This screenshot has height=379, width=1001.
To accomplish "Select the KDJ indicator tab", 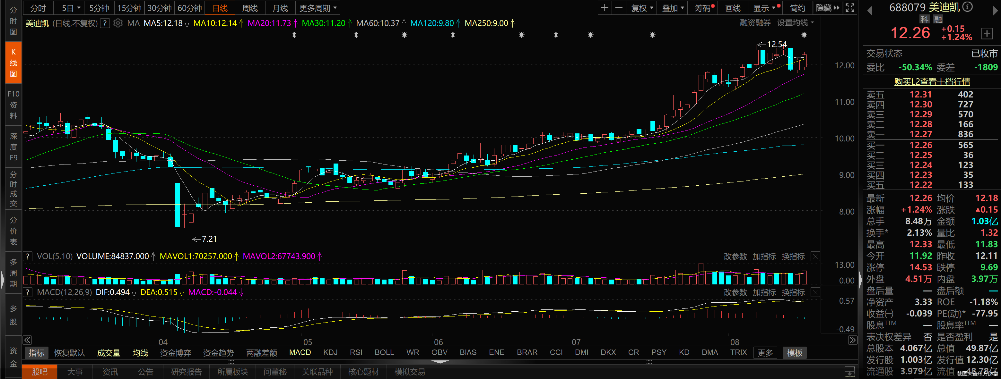I will click(x=330, y=352).
